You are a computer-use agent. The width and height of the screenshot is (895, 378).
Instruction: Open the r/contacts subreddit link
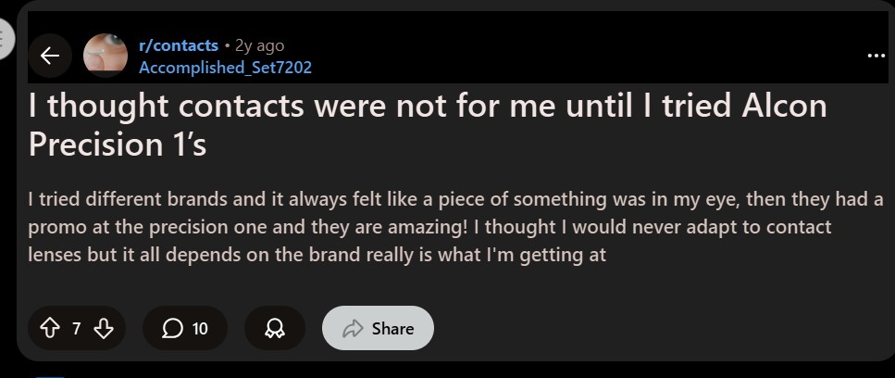178,45
